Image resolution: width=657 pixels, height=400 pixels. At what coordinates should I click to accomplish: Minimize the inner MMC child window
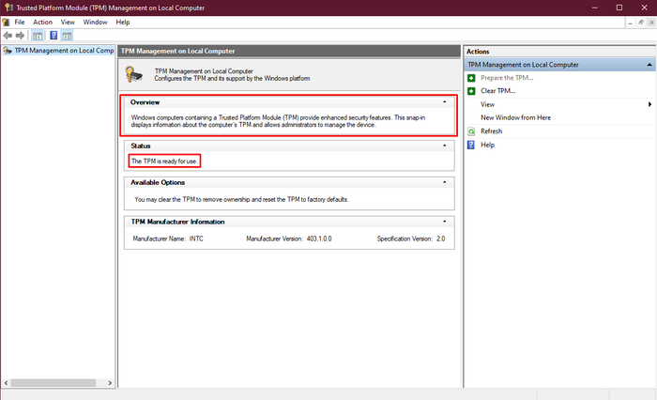pyautogui.click(x=630, y=23)
